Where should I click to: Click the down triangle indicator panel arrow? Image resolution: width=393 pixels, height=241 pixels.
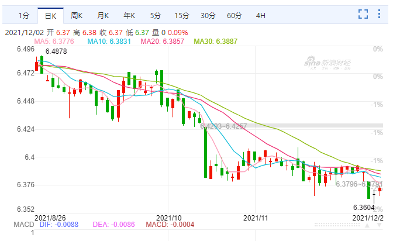pyautogui.click(x=380, y=225)
